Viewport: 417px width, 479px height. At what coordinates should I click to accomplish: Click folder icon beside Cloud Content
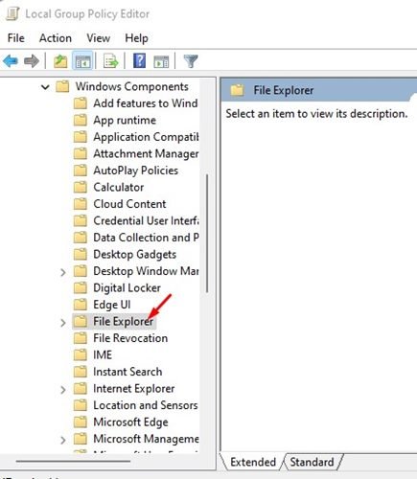click(x=80, y=204)
